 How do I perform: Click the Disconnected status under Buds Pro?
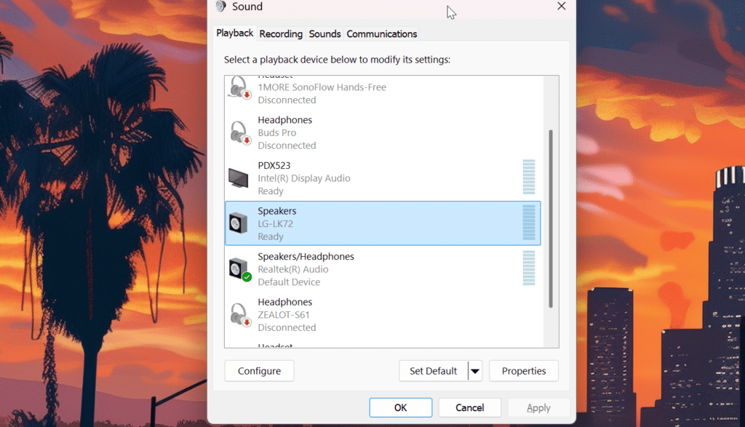click(x=287, y=145)
